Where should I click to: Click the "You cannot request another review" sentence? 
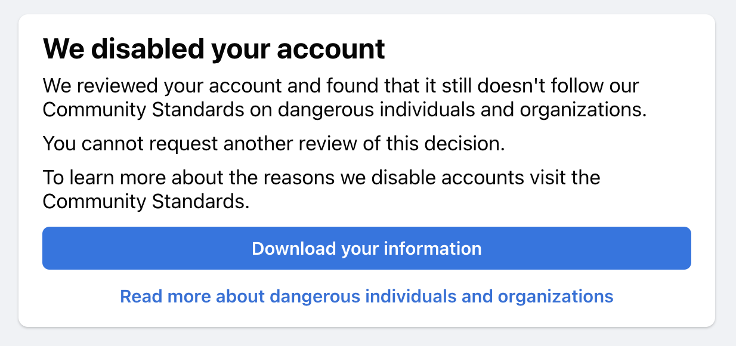274,144
